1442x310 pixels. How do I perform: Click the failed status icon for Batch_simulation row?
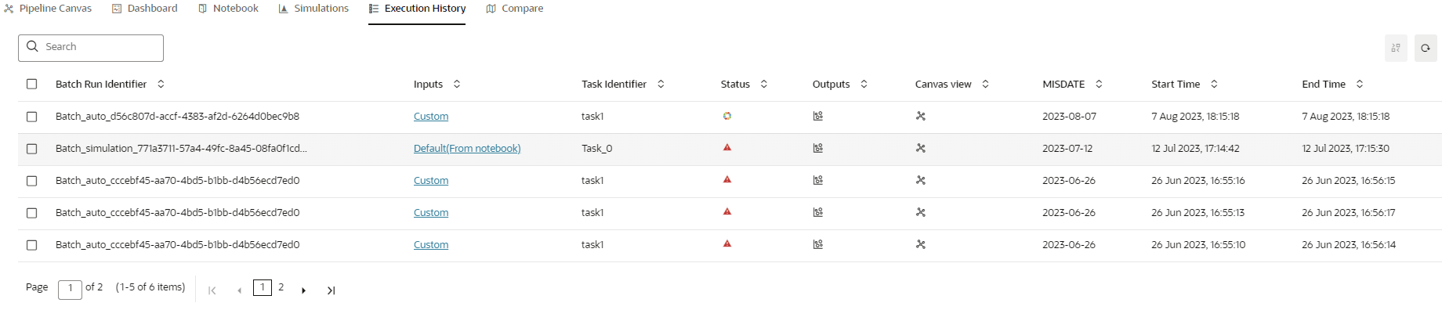click(727, 147)
